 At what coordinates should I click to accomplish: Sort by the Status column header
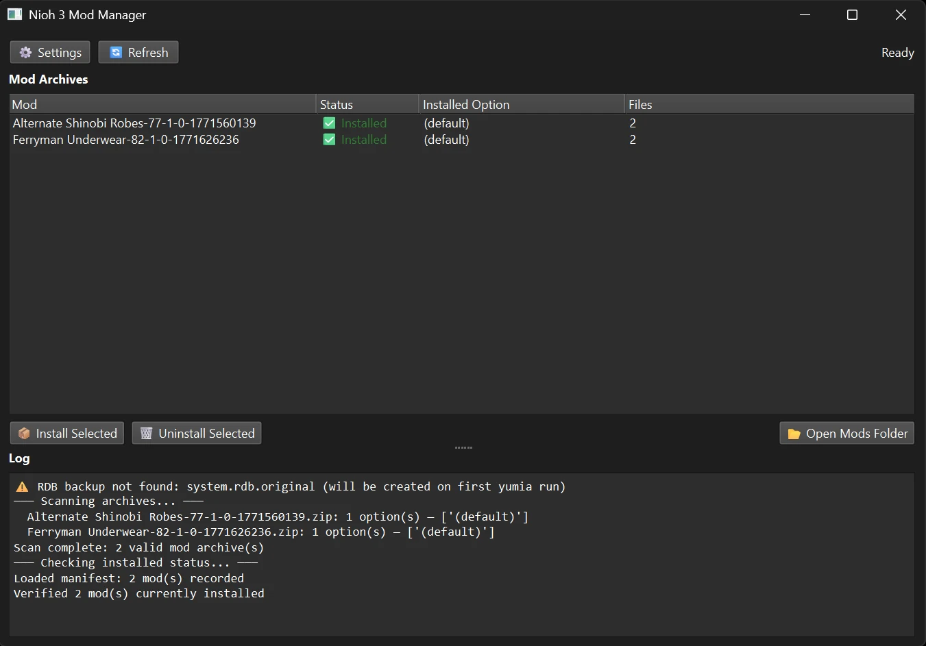pos(367,104)
